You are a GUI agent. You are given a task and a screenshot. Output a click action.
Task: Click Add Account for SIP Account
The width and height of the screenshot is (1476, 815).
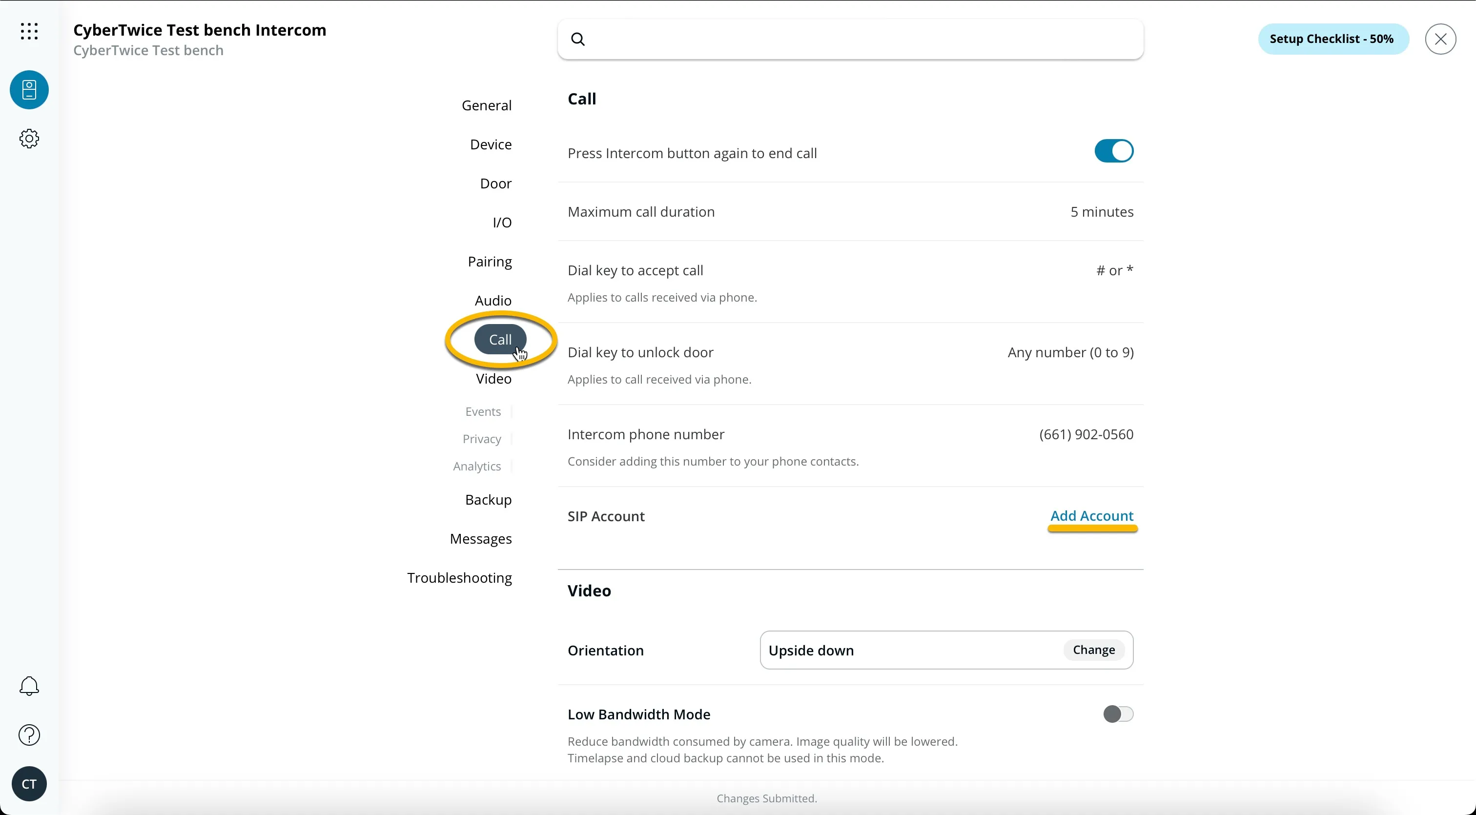(x=1091, y=516)
